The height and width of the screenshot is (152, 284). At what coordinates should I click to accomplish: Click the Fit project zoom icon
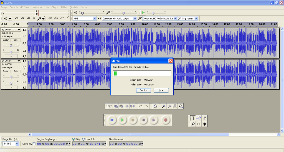tap(180, 106)
